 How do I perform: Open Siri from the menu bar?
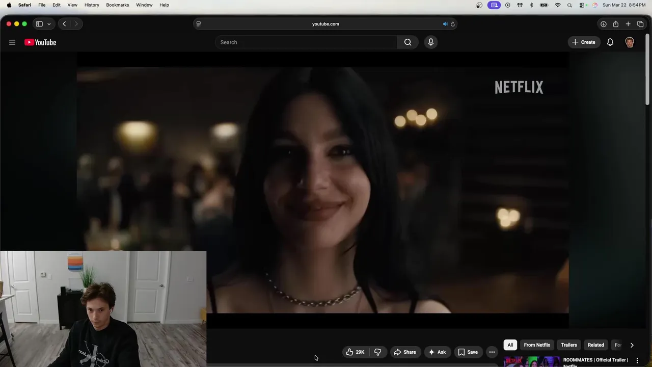594,5
